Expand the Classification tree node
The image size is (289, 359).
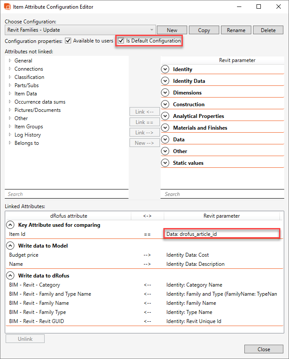(x=10, y=77)
